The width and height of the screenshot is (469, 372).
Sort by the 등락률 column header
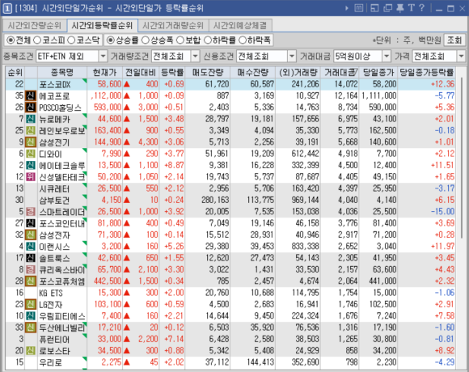point(172,72)
